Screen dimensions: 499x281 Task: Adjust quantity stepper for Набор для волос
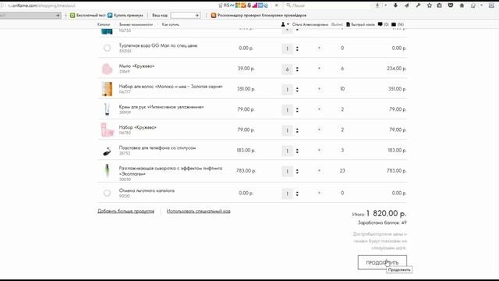(297, 90)
